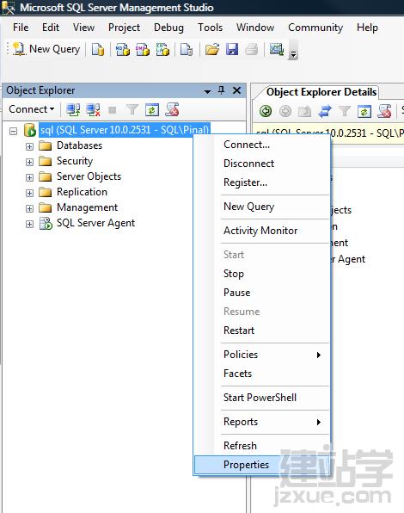This screenshot has height=513, width=404.
Task: Click Disconnect icon in Object Explorer toolbar
Action: (93, 109)
